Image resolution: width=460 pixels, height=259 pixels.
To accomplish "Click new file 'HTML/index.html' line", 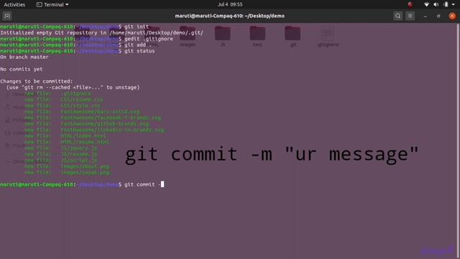I will click(x=65, y=136).
